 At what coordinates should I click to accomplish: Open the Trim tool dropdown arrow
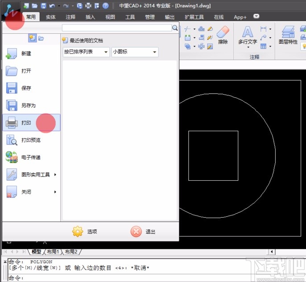194,29
